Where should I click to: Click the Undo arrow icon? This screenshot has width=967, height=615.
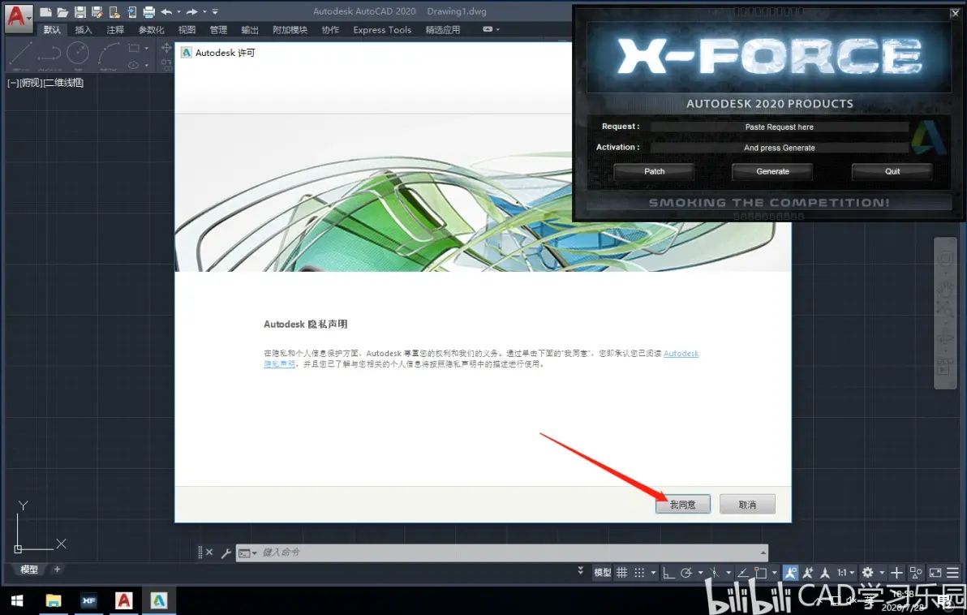click(166, 11)
